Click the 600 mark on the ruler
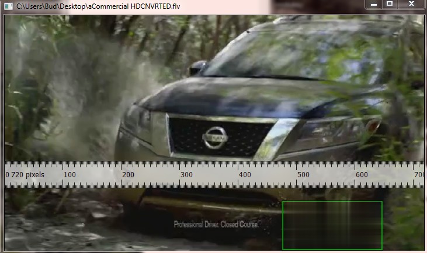The image size is (427, 253). pos(362,175)
